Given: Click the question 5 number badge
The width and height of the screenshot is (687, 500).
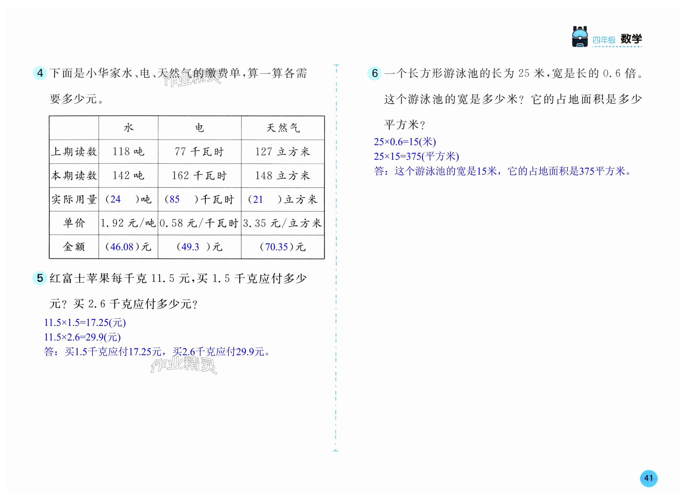Looking at the screenshot, I should tap(40, 278).
